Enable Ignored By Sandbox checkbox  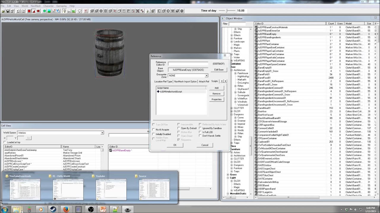pyautogui.click(x=200, y=128)
